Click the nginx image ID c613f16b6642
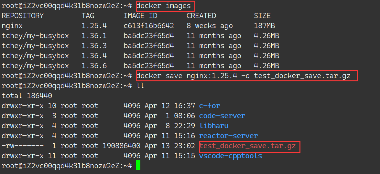Image resolution: width=380 pixels, height=174 pixels. pyautogui.click(x=149, y=26)
